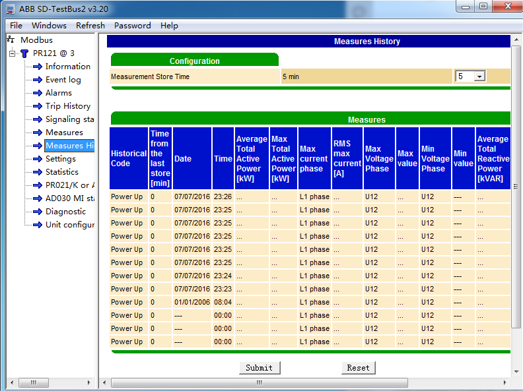Open the Password menu
Viewport: 523px width, 391px height.
pos(133,26)
